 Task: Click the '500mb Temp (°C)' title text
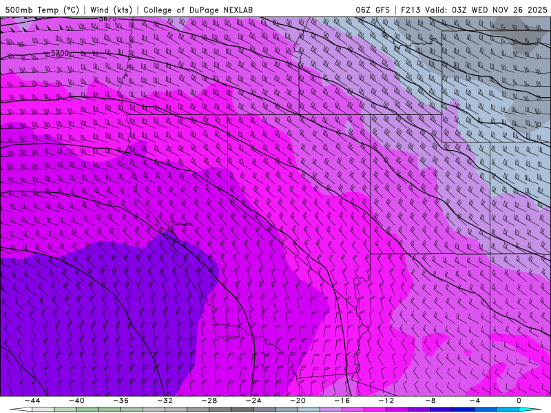tap(42, 10)
